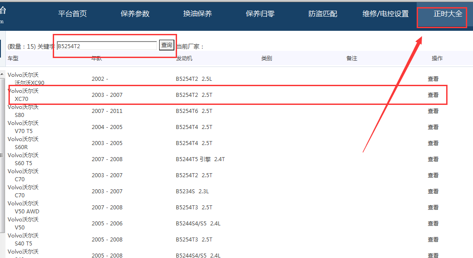Open 查看 for V50 2005-2006
This screenshot has height=258, width=473.
433,223
